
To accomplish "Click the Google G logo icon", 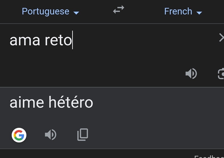I will tap(19, 135).
